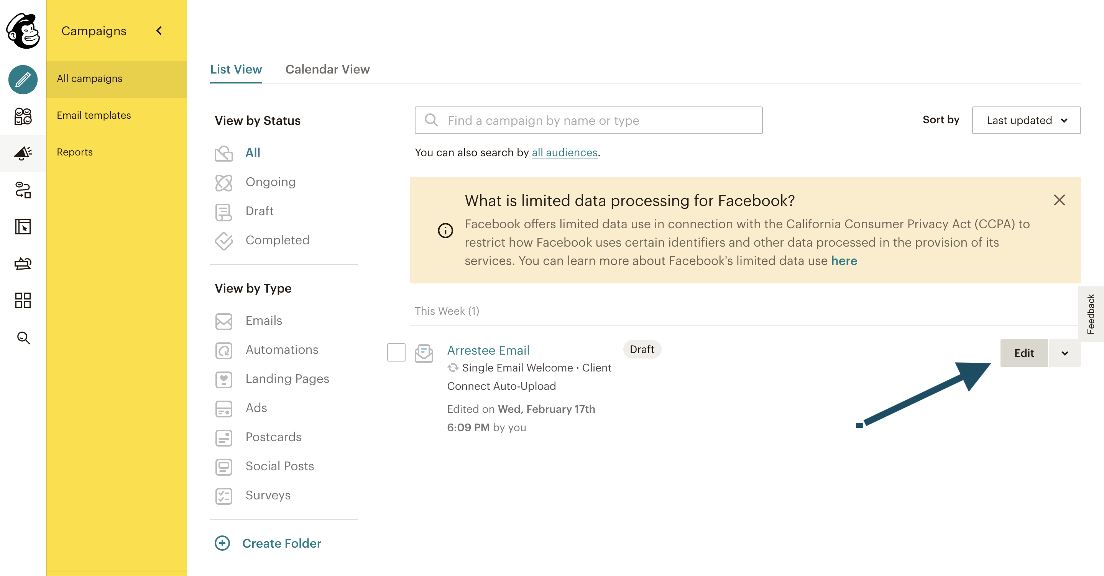Collapse the Campaigns side panel chevron
This screenshot has height=576, width=1104.
coord(159,30)
